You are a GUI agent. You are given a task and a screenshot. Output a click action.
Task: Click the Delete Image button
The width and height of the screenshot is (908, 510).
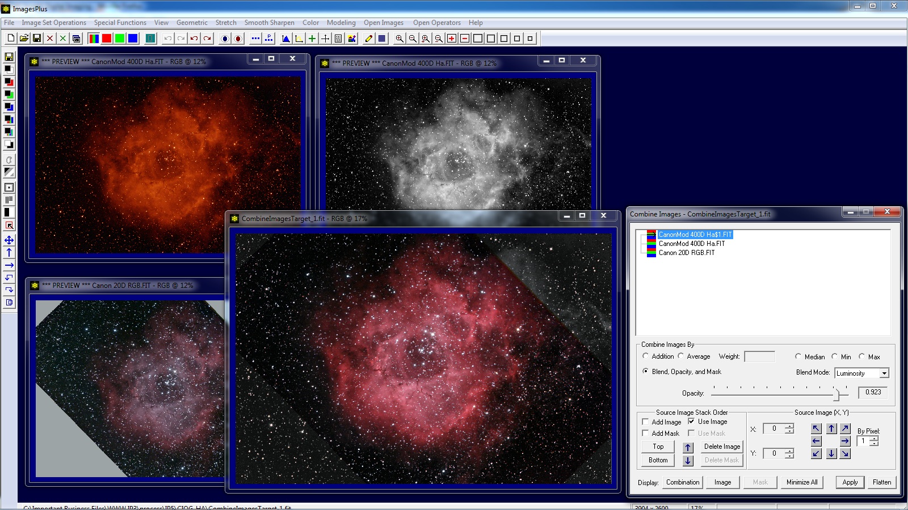pos(722,447)
